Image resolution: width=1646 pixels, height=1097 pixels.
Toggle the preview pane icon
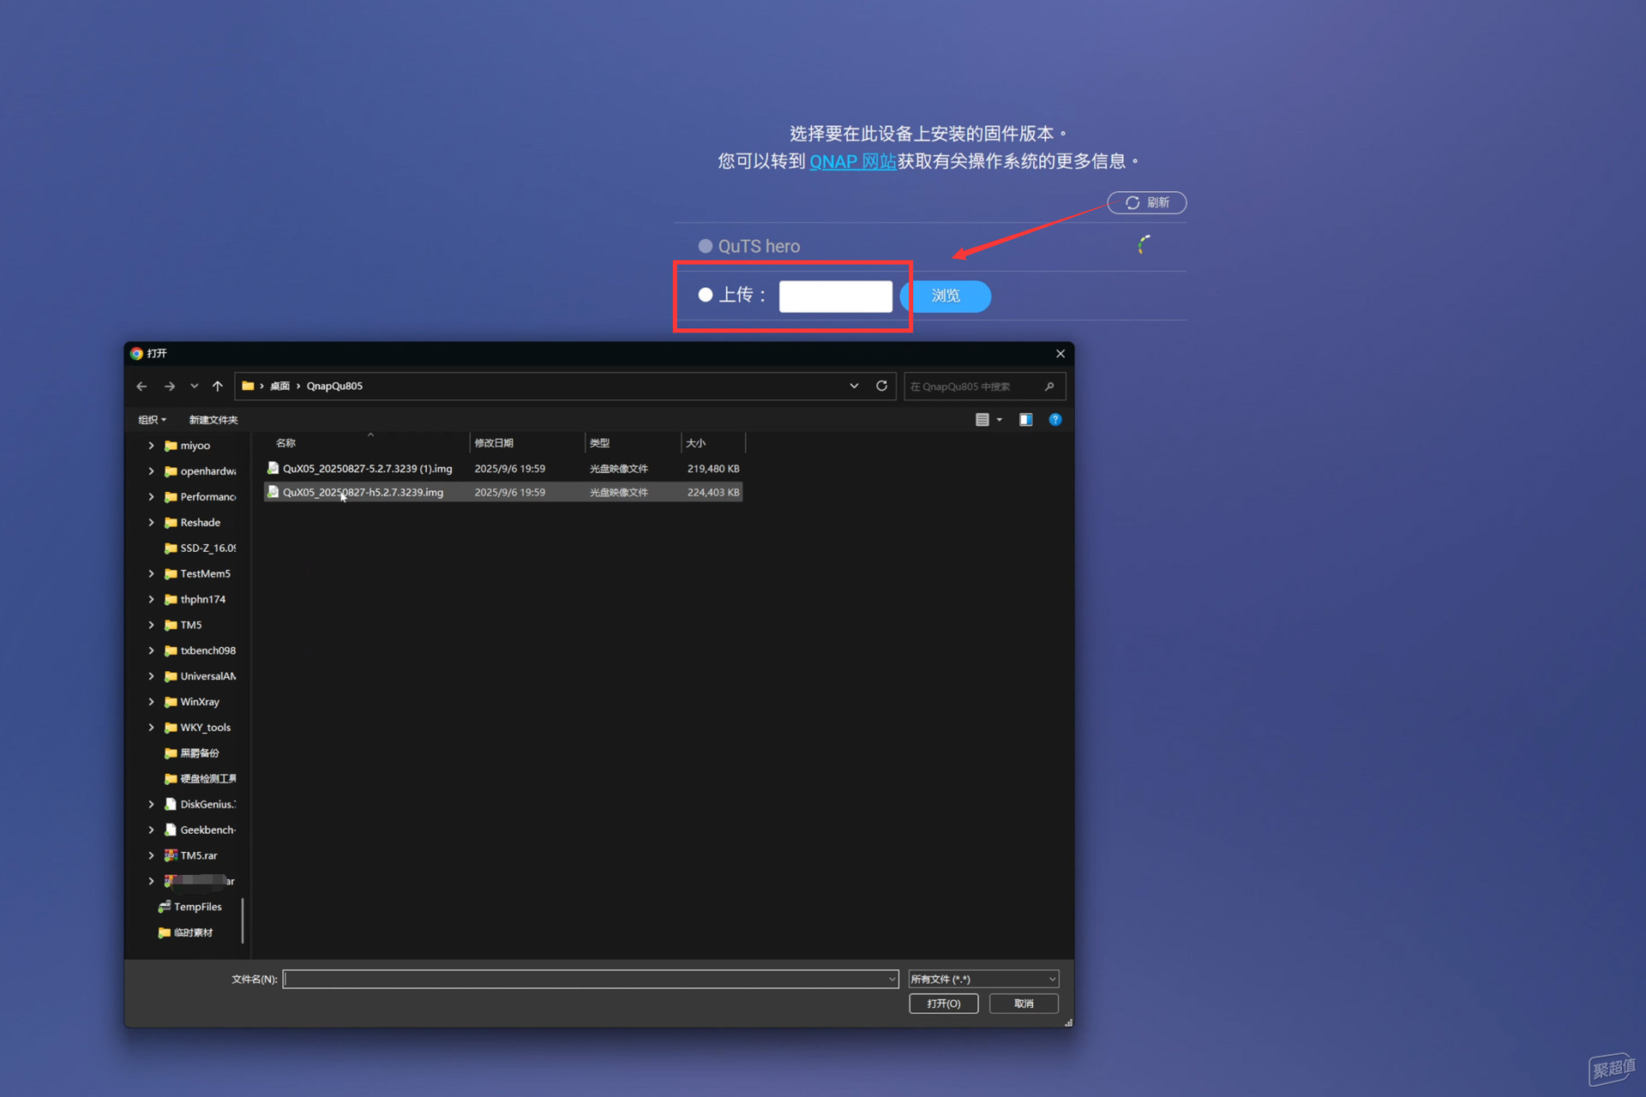tap(1025, 420)
